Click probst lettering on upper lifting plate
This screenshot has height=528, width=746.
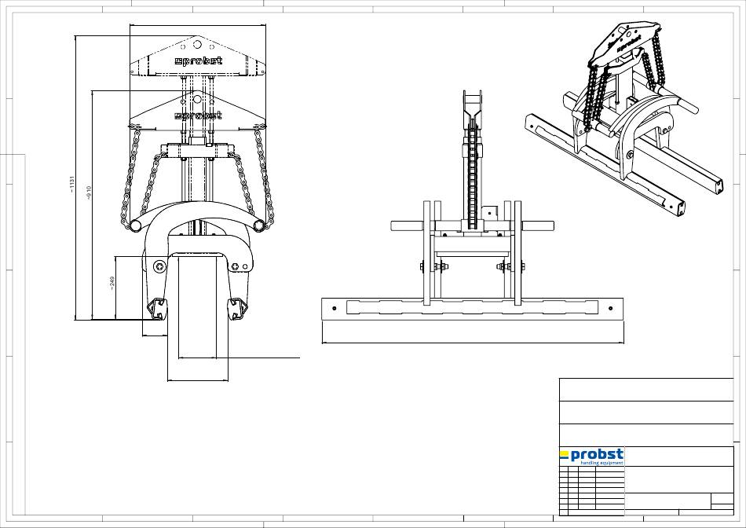point(199,61)
